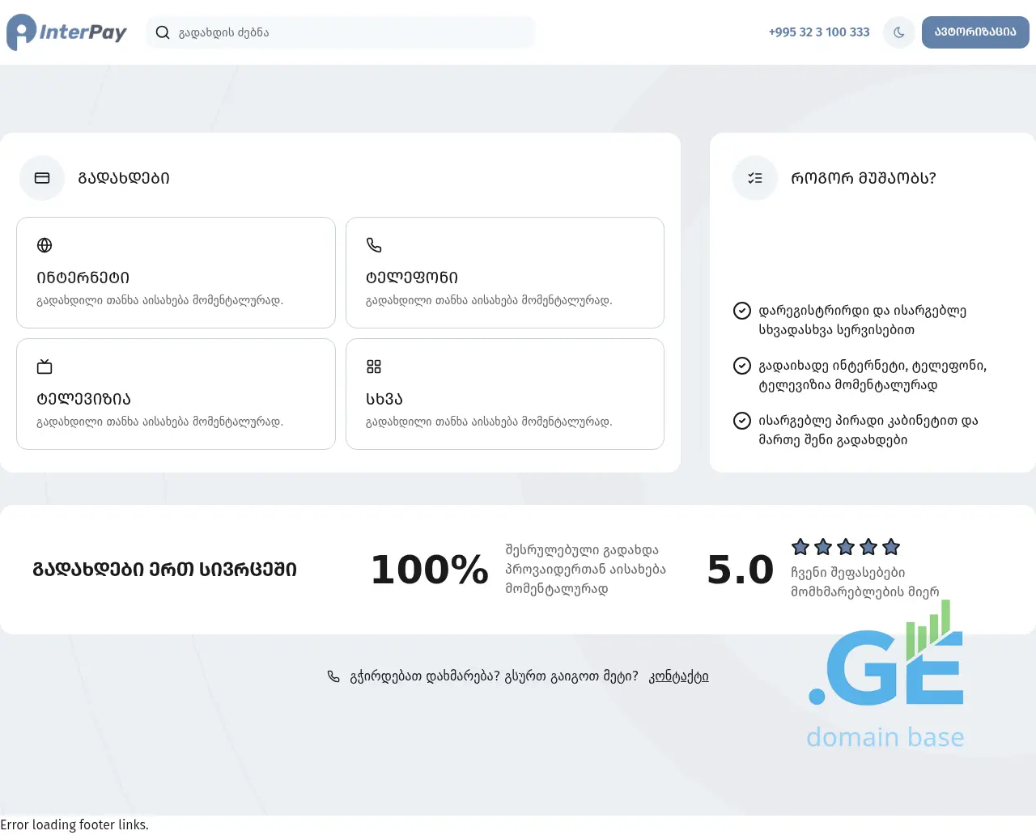The width and height of the screenshot is (1036, 835).
Task: Click the card icon beside გადახდები heading
Action: (42, 178)
